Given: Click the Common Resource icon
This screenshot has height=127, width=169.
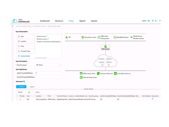Looking at the screenshot, I should [x=98, y=73].
